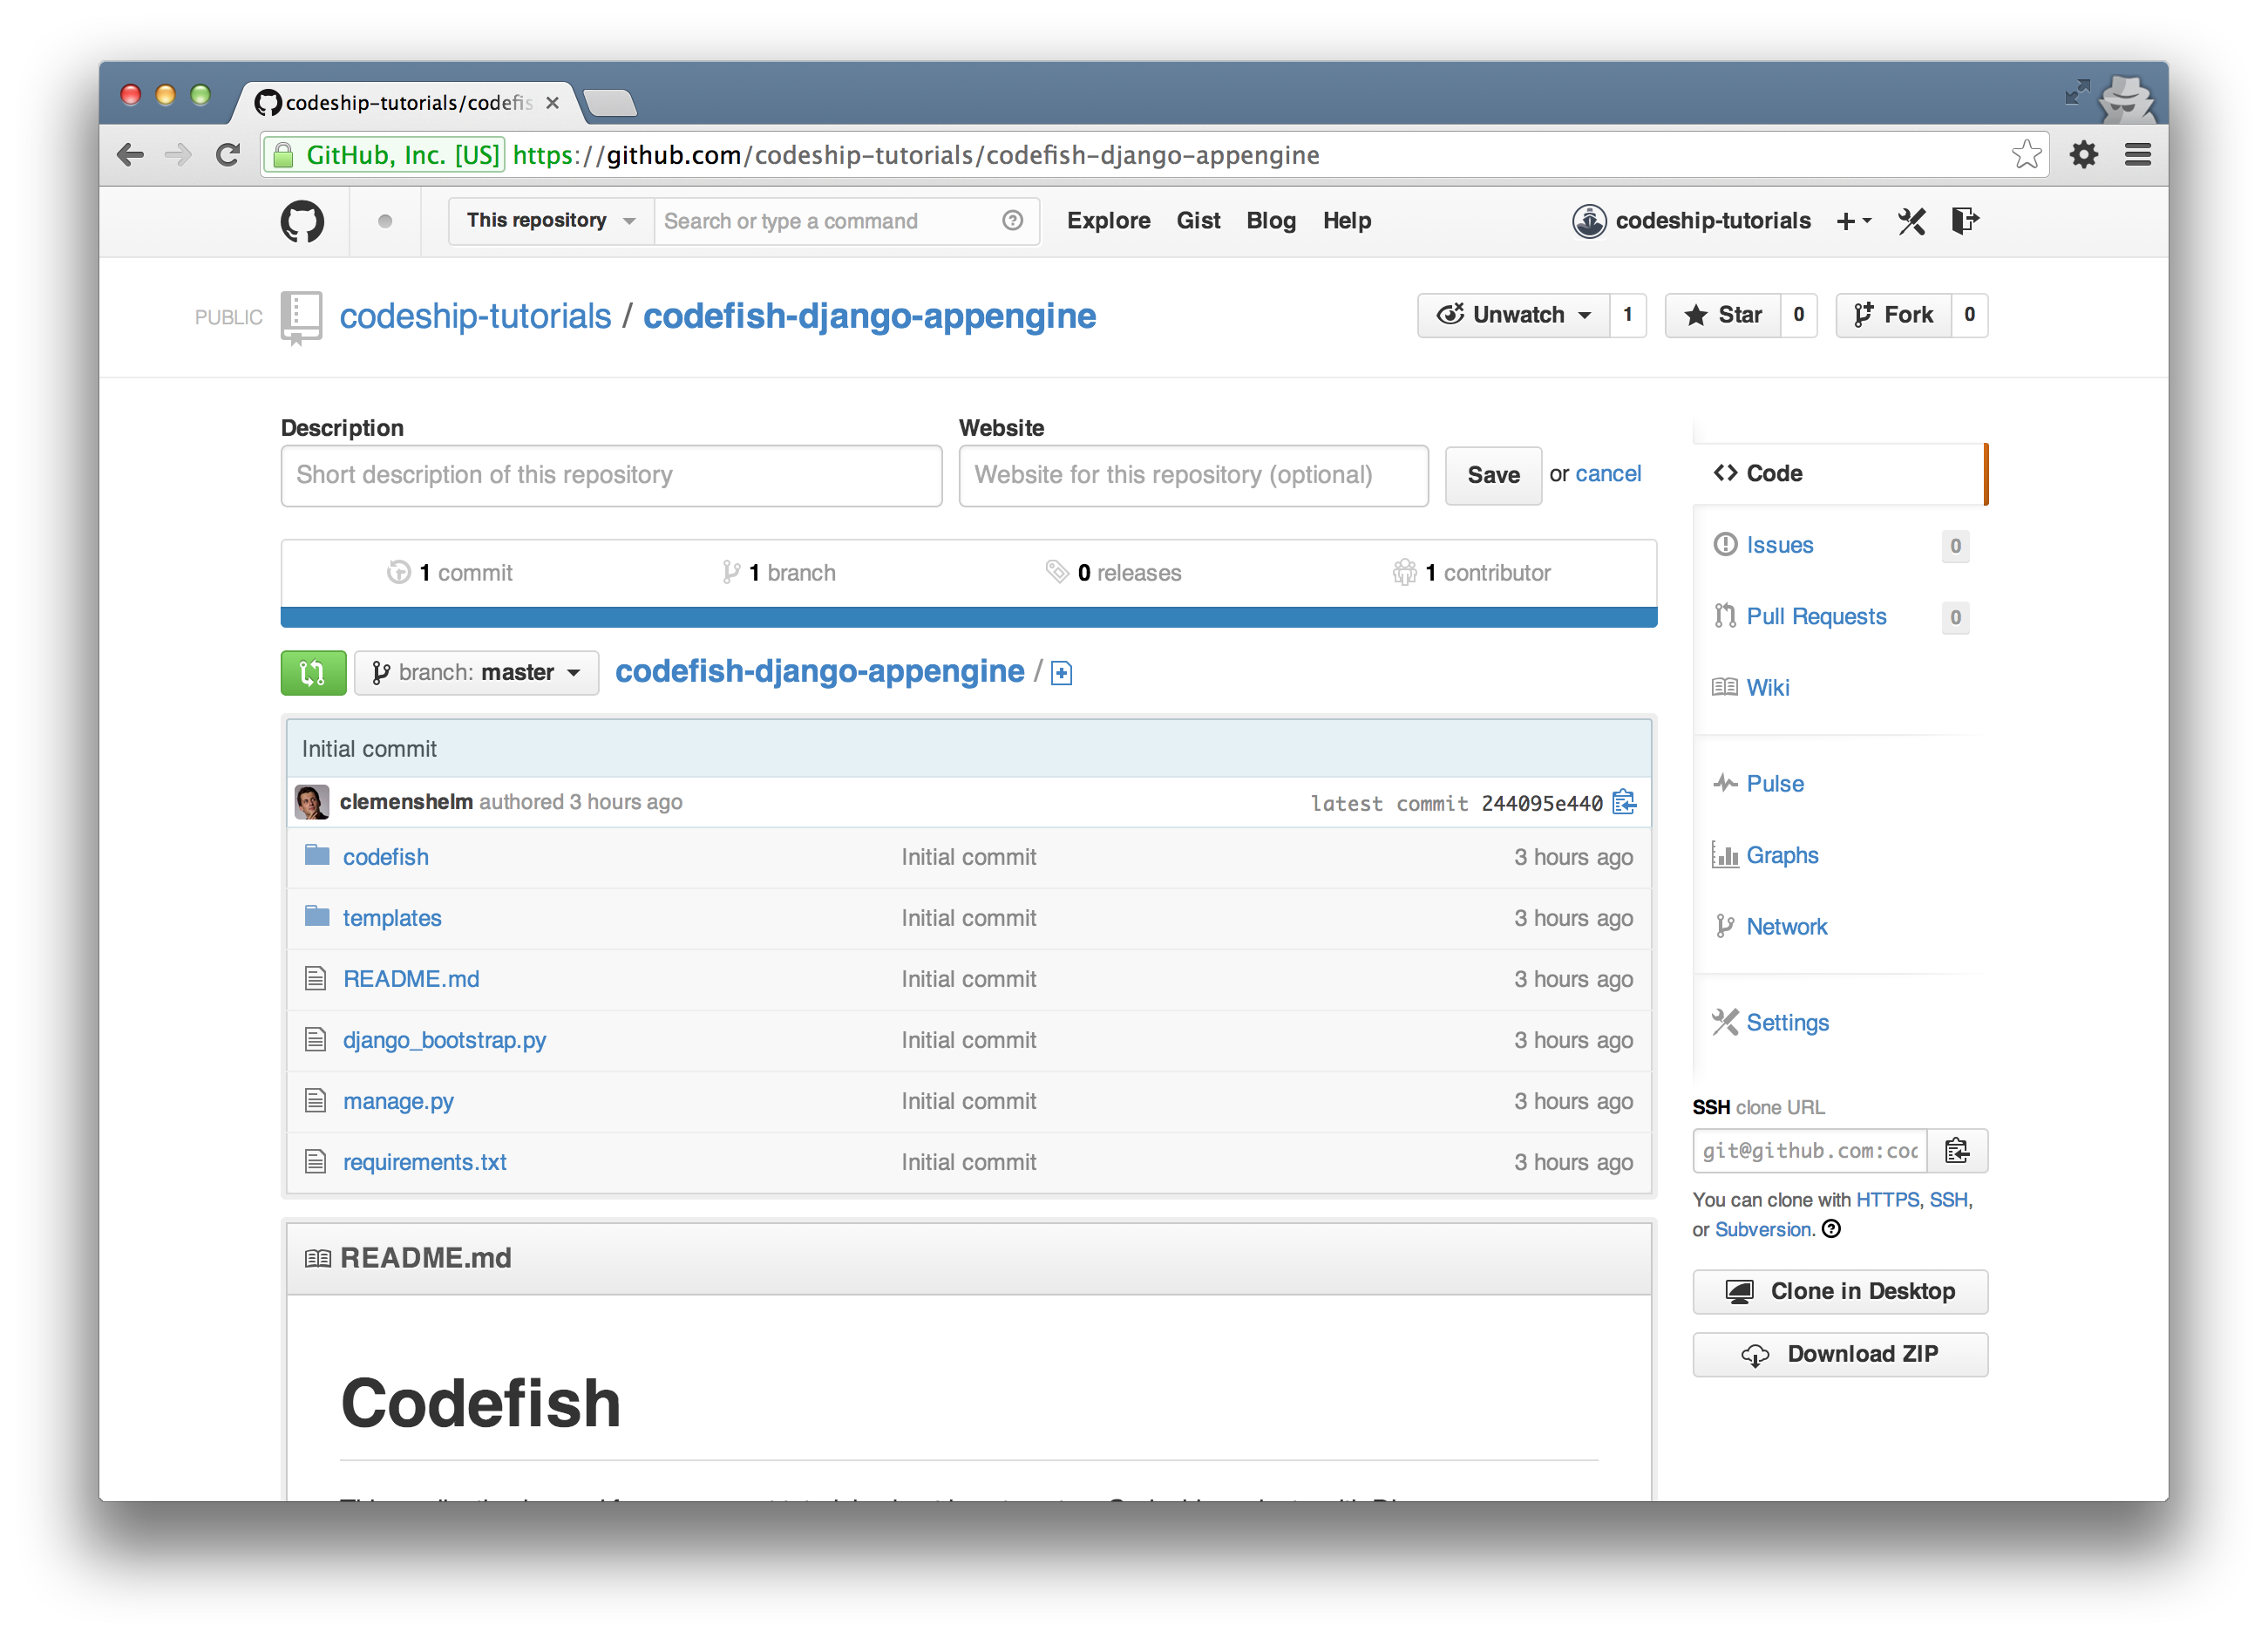2268x1639 pixels.
Task: Open the clone help question mark icon
Action: pyautogui.click(x=1831, y=1229)
